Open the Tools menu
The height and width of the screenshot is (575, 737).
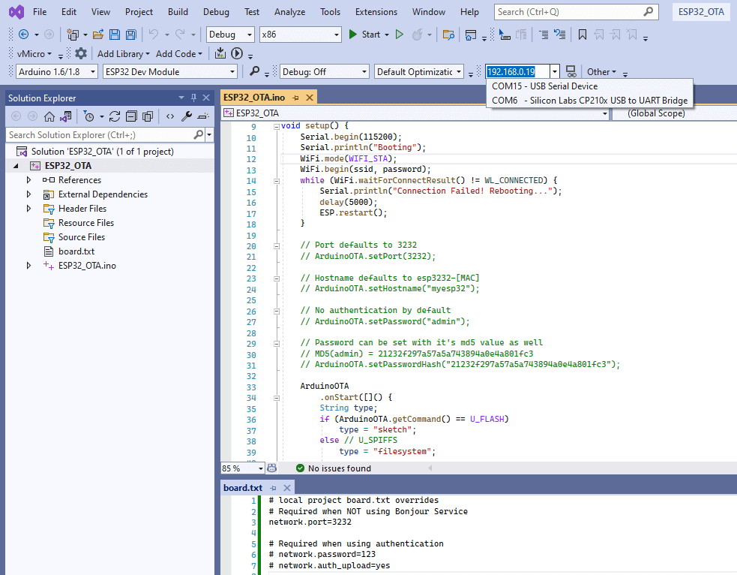(x=330, y=12)
